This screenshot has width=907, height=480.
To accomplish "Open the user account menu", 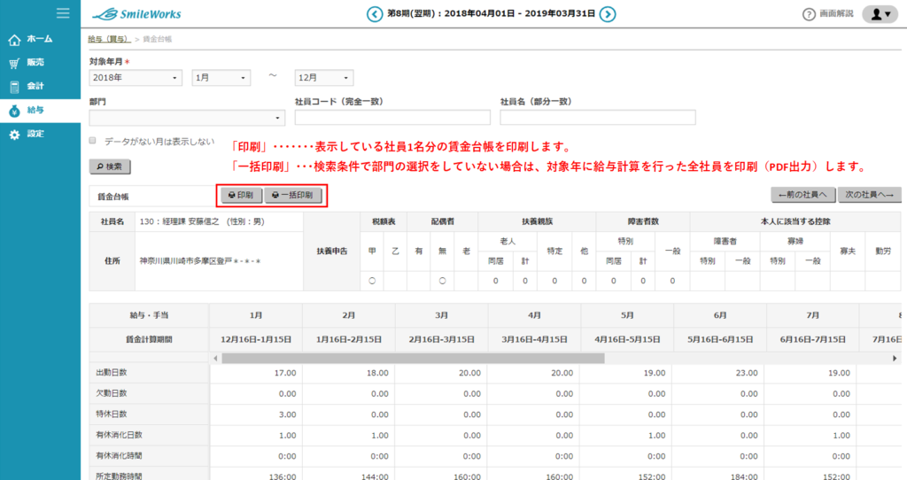I will tap(880, 14).
